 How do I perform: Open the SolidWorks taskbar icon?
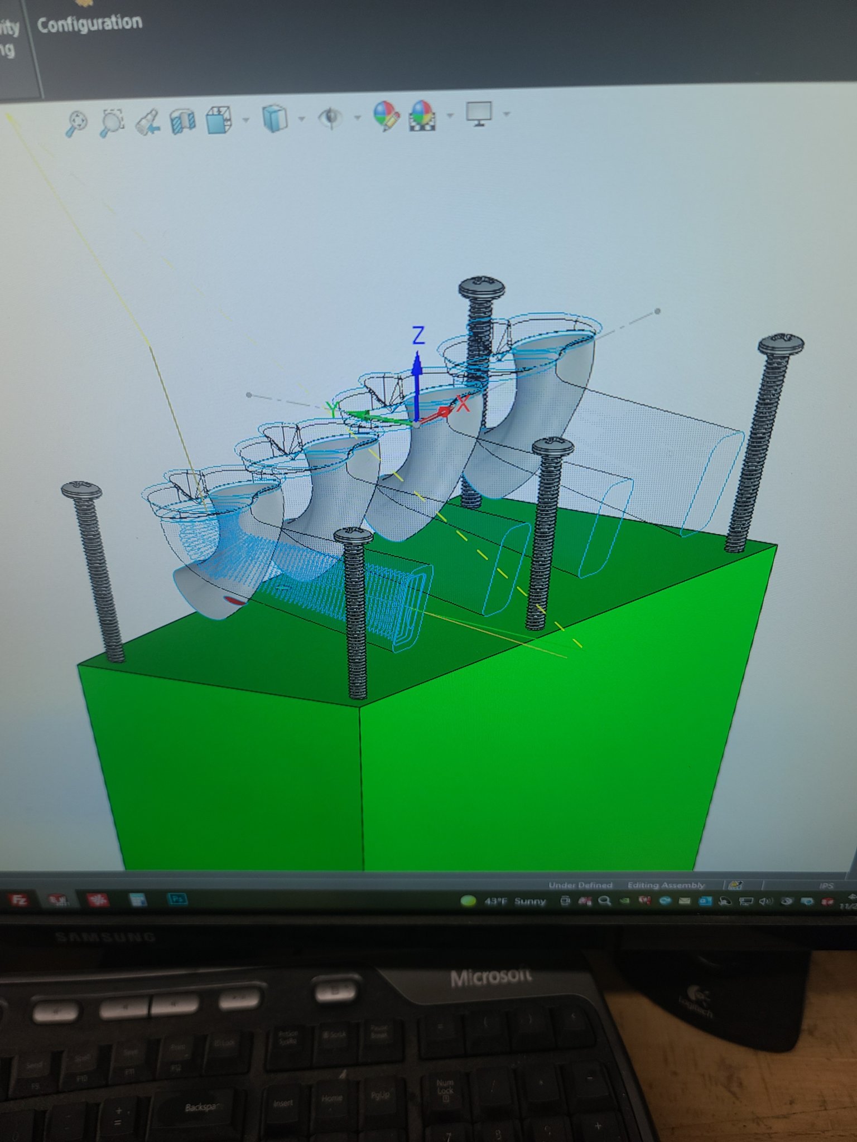tap(58, 899)
